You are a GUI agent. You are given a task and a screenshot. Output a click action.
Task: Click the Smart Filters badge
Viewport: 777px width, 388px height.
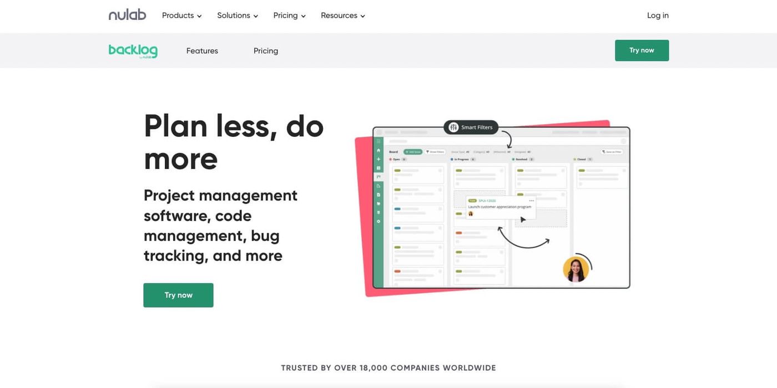point(471,127)
